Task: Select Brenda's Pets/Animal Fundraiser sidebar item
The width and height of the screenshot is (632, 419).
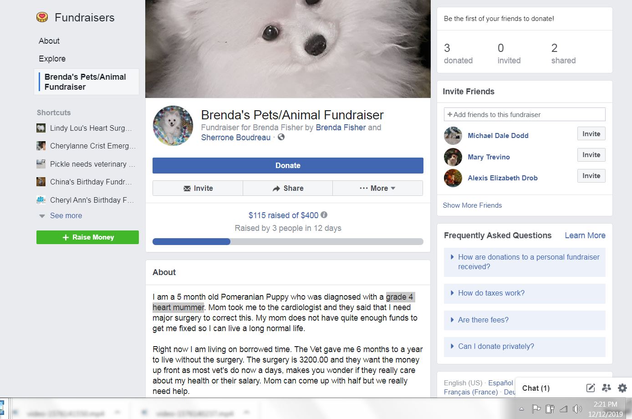Action: tap(87, 82)
